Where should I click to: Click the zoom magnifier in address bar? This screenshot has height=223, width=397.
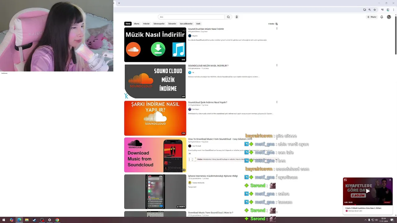pos(370,10)
